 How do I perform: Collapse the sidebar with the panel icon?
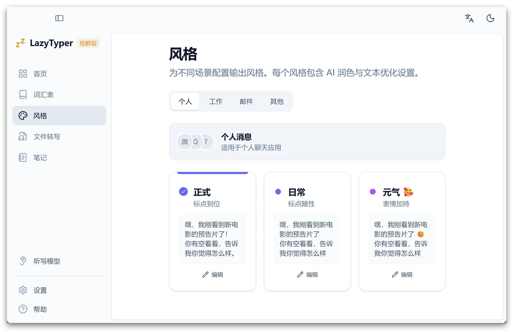59,18
